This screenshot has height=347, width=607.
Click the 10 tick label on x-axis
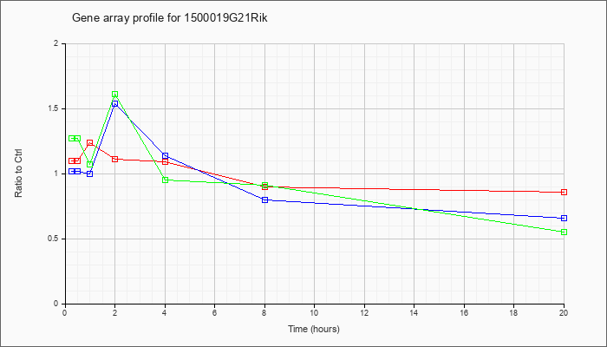[314, 312]
